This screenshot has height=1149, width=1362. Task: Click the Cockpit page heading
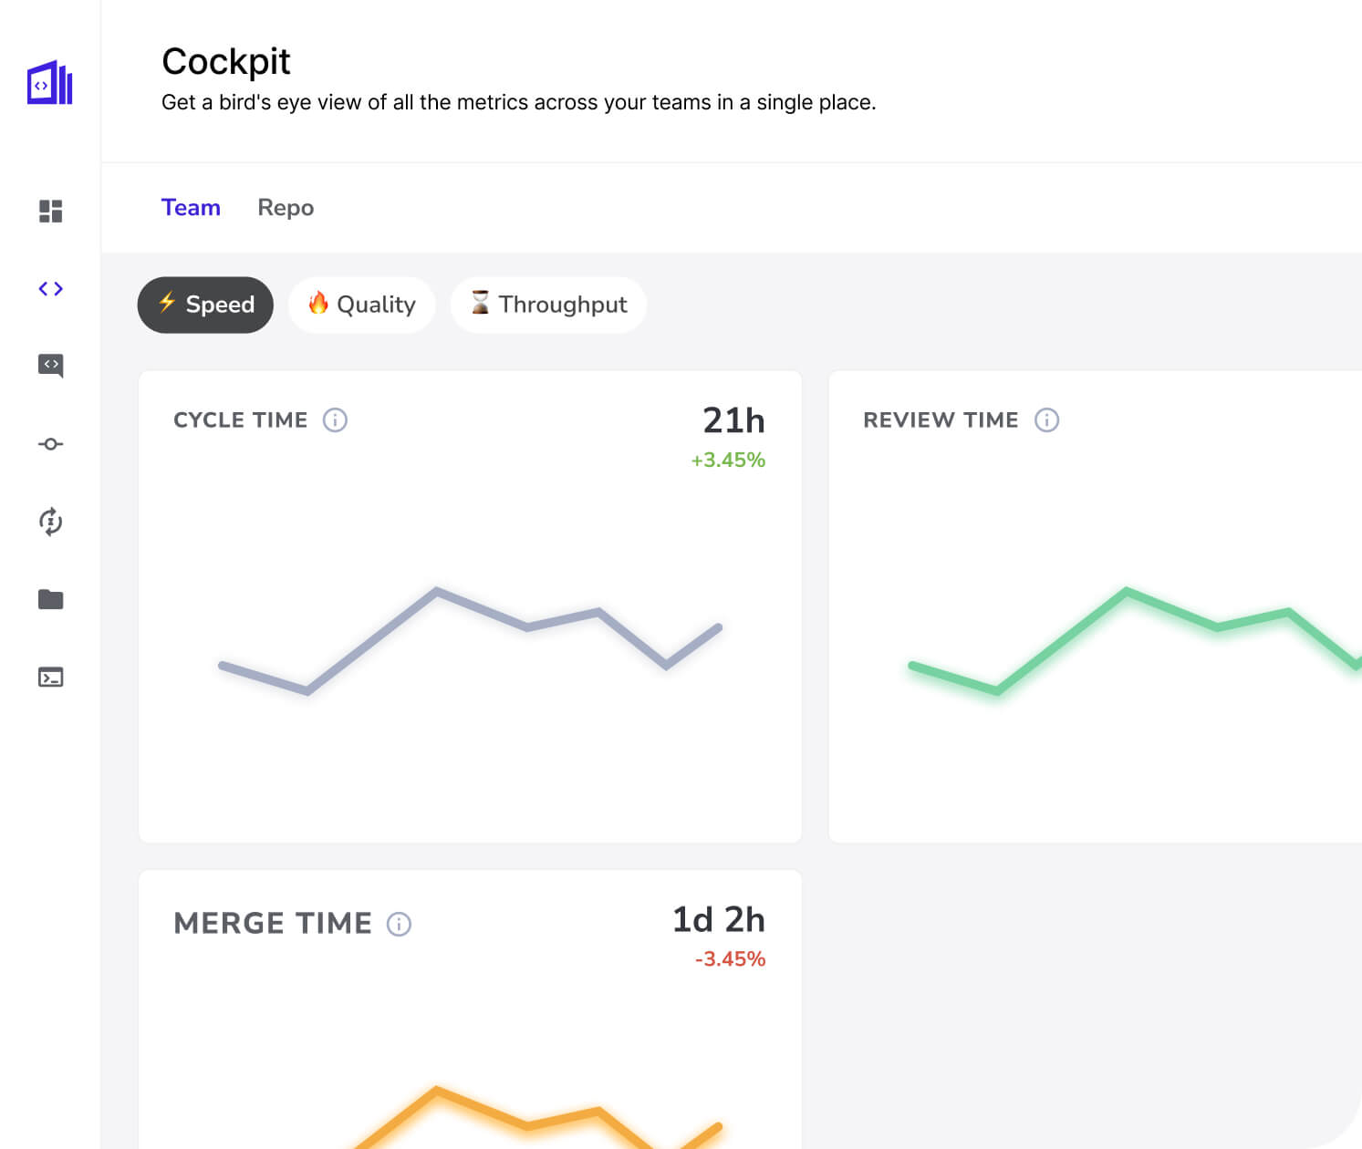[x=226, y=62]
